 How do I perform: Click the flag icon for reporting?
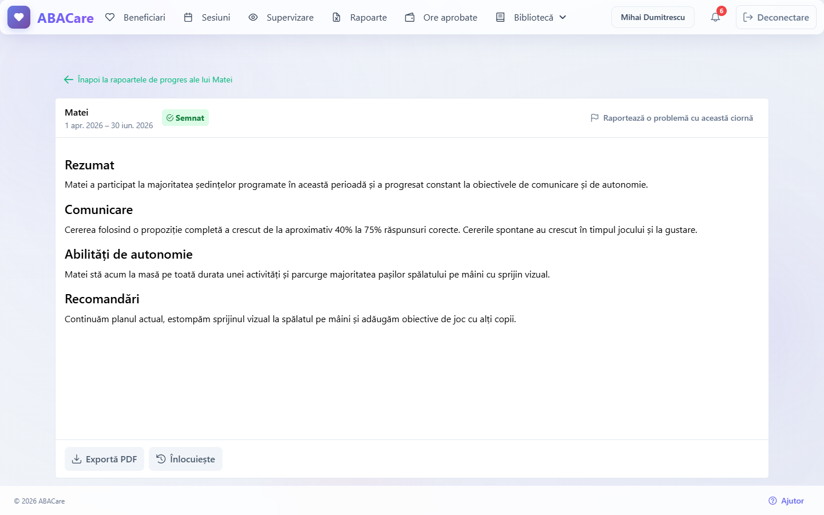(x=595, y=118)
